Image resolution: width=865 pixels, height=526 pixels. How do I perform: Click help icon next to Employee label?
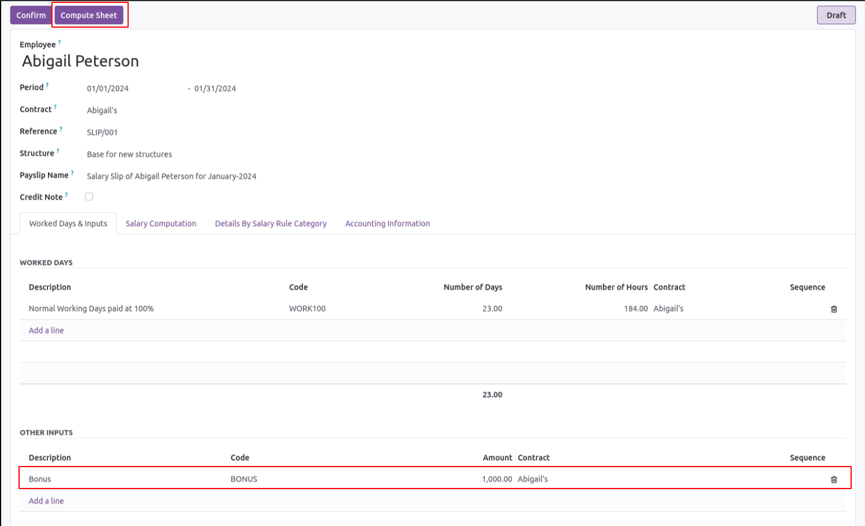[x=59, y=43]
